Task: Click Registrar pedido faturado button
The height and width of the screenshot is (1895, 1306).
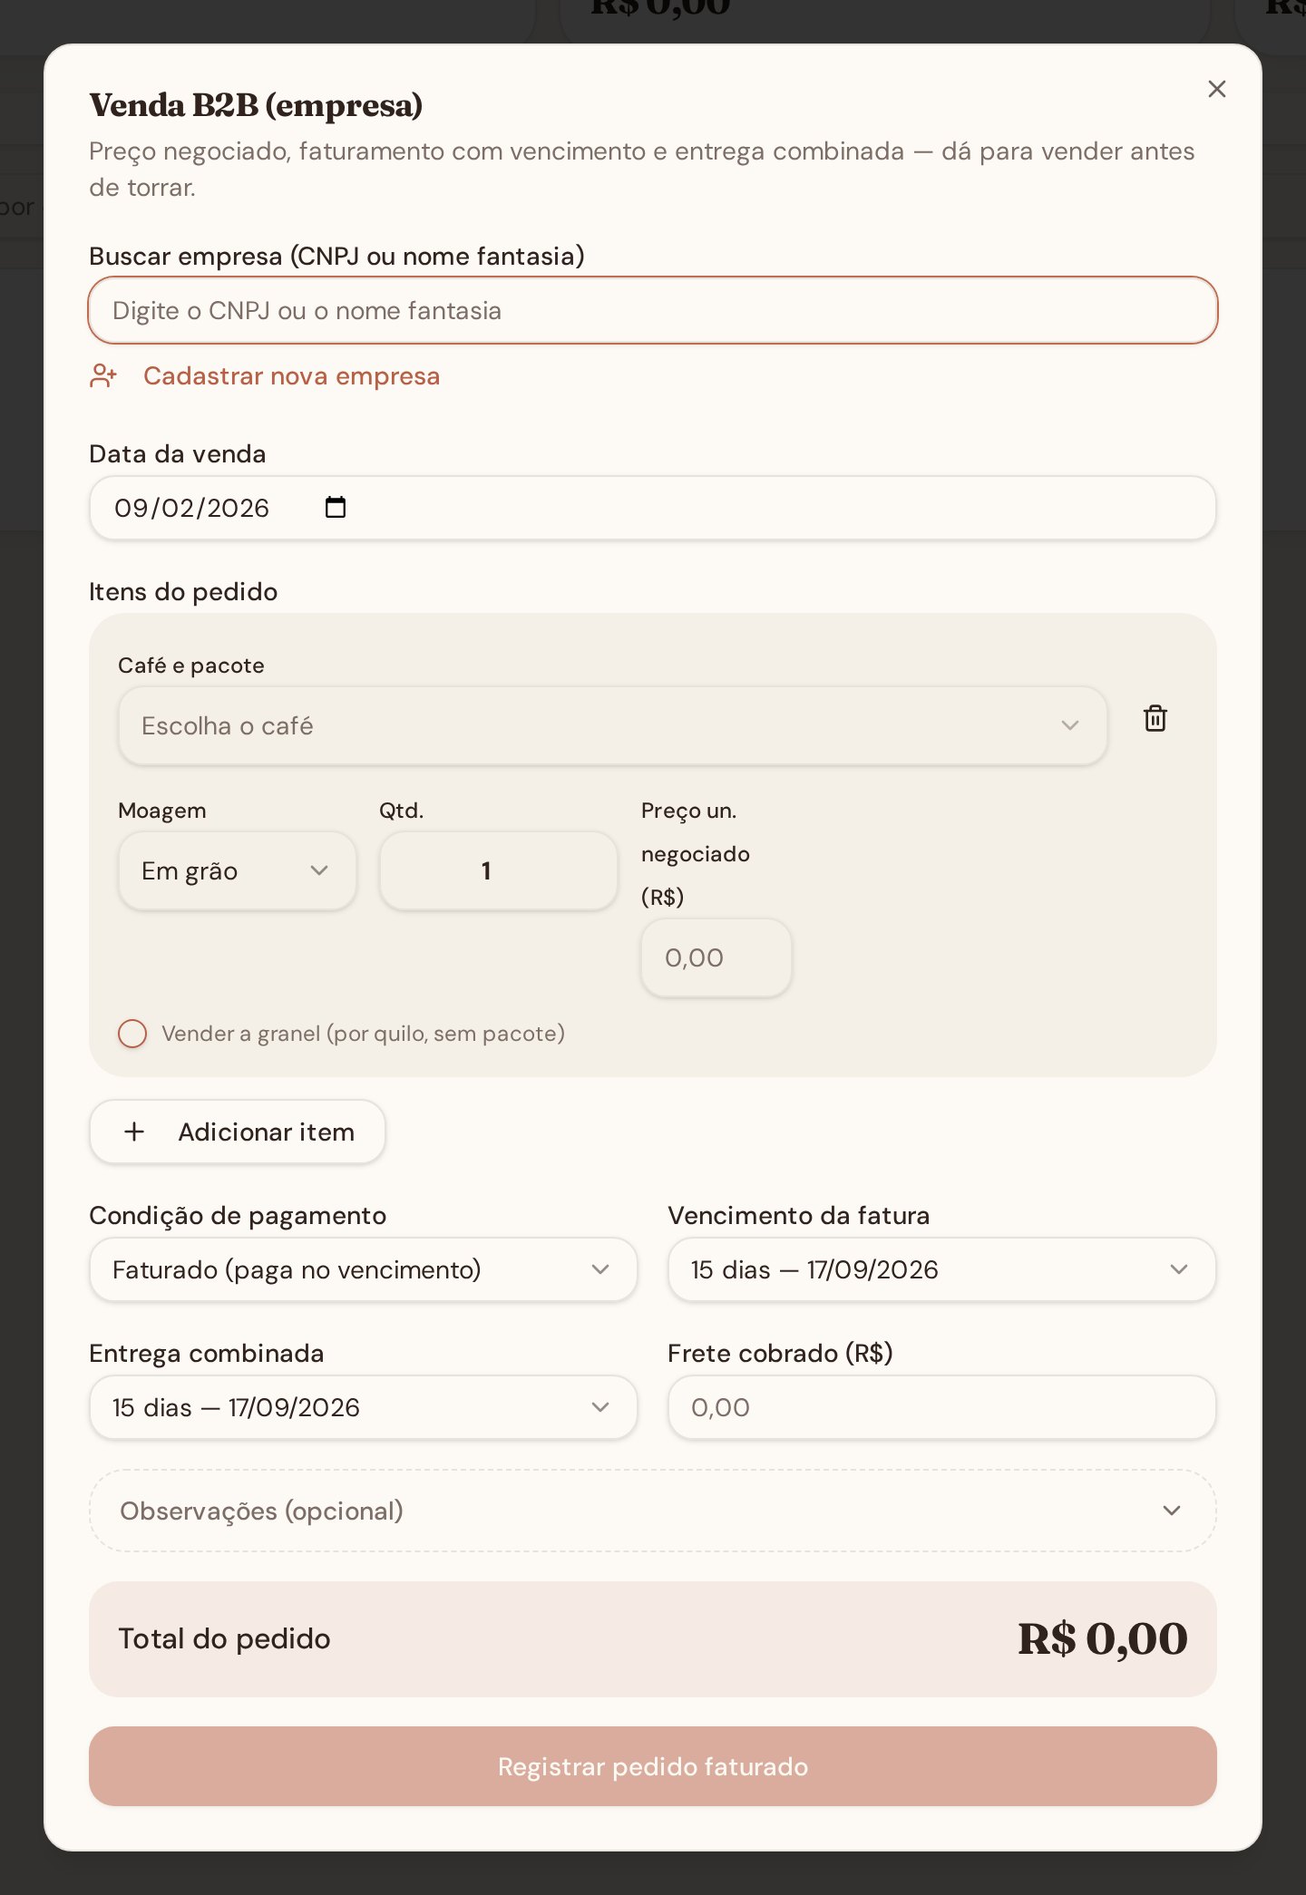Action: (x=653, y=1766)
